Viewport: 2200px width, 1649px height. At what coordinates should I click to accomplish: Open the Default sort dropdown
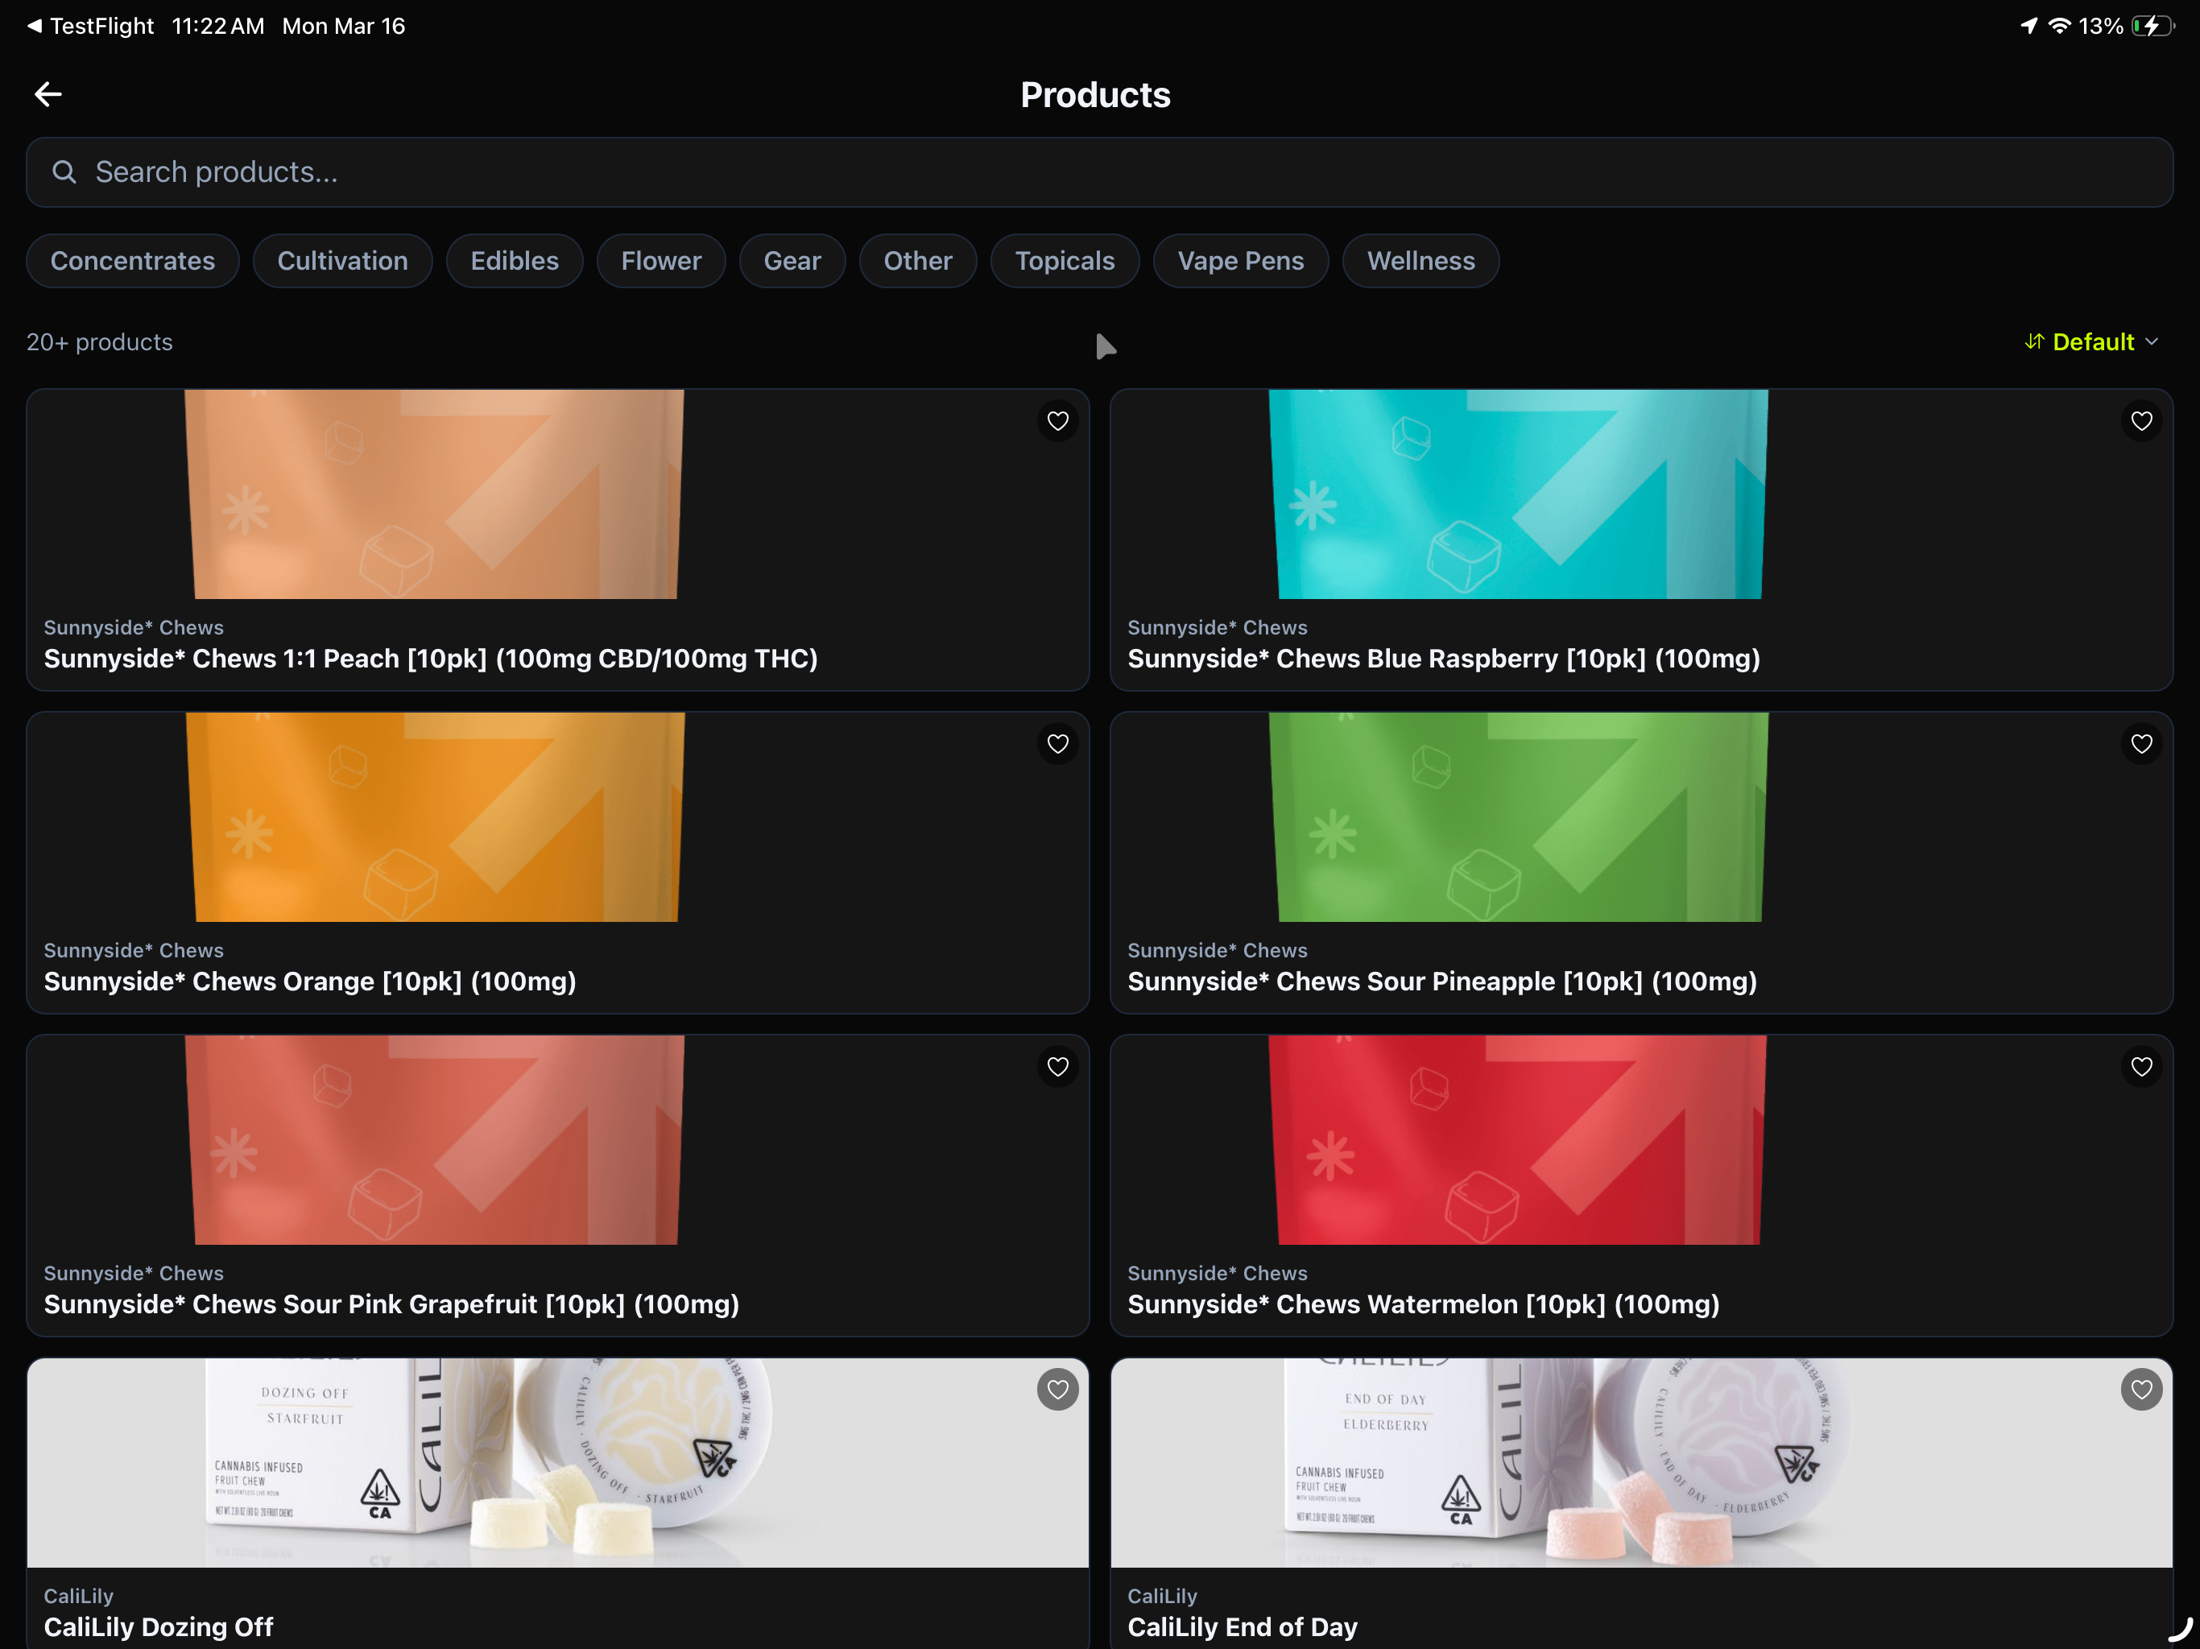[x=2091, y=342]
